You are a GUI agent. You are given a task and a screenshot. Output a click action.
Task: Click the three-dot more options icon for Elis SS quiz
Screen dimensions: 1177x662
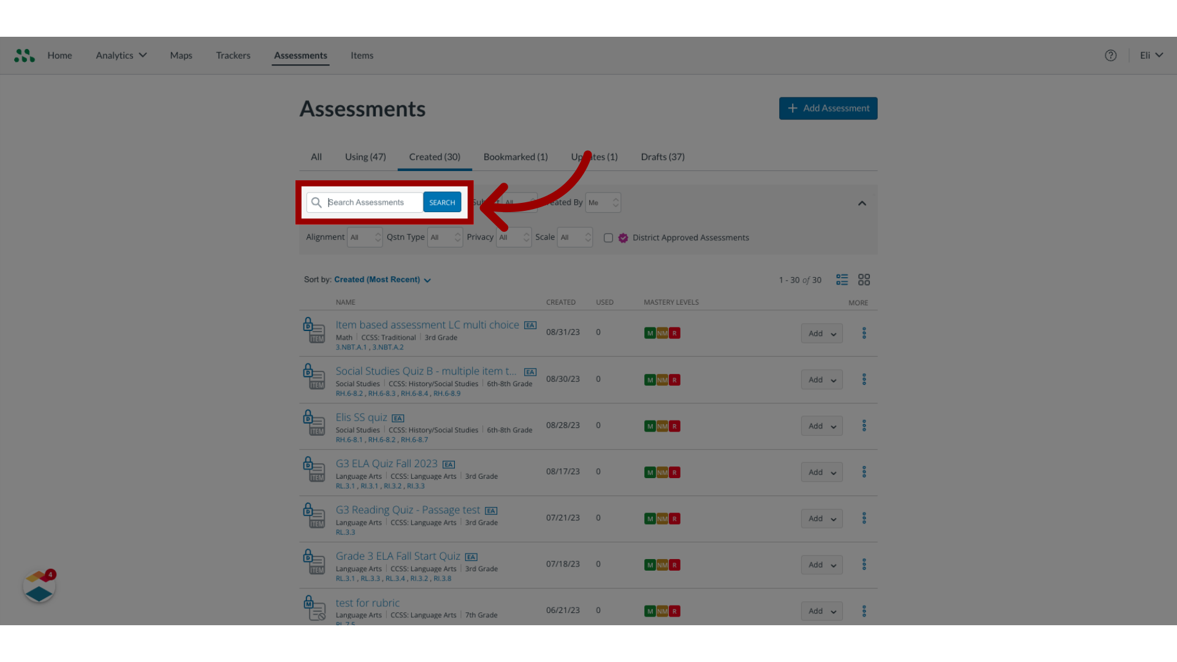point(863,425)
